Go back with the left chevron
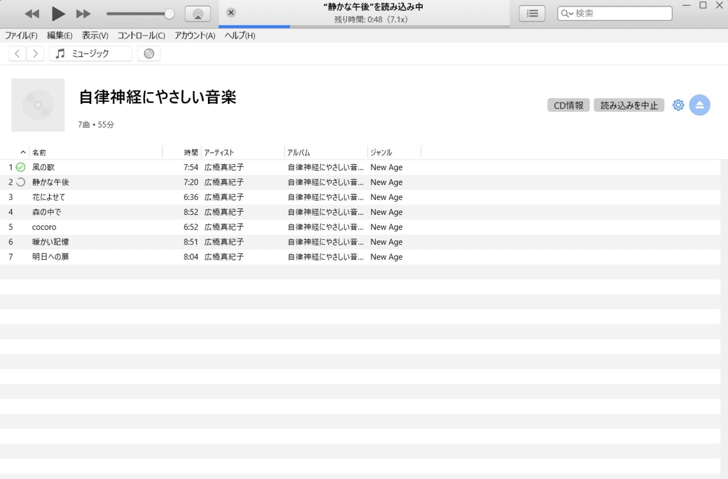 point(17,54)
